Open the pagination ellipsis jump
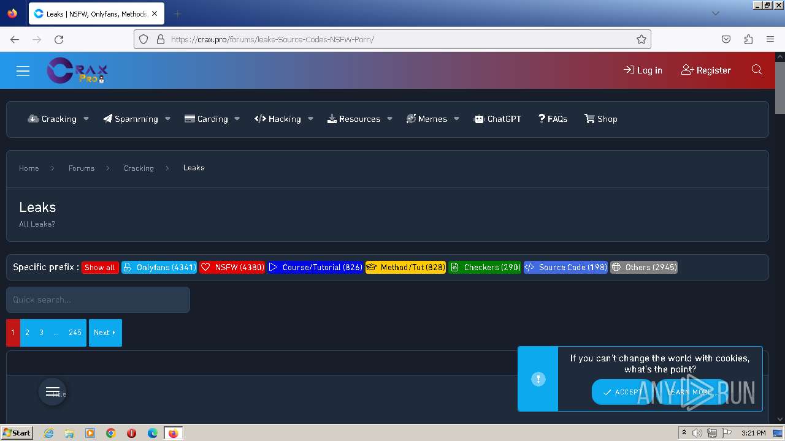Viewport: 785px width, 441px height. tap(56, 333)
